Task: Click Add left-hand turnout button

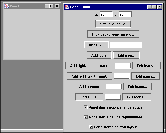Action: click(89, 76)
